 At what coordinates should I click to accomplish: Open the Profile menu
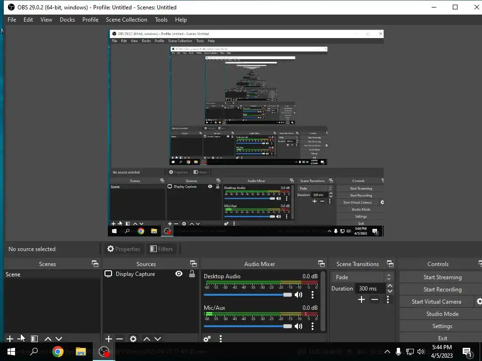tap(90, 20)
